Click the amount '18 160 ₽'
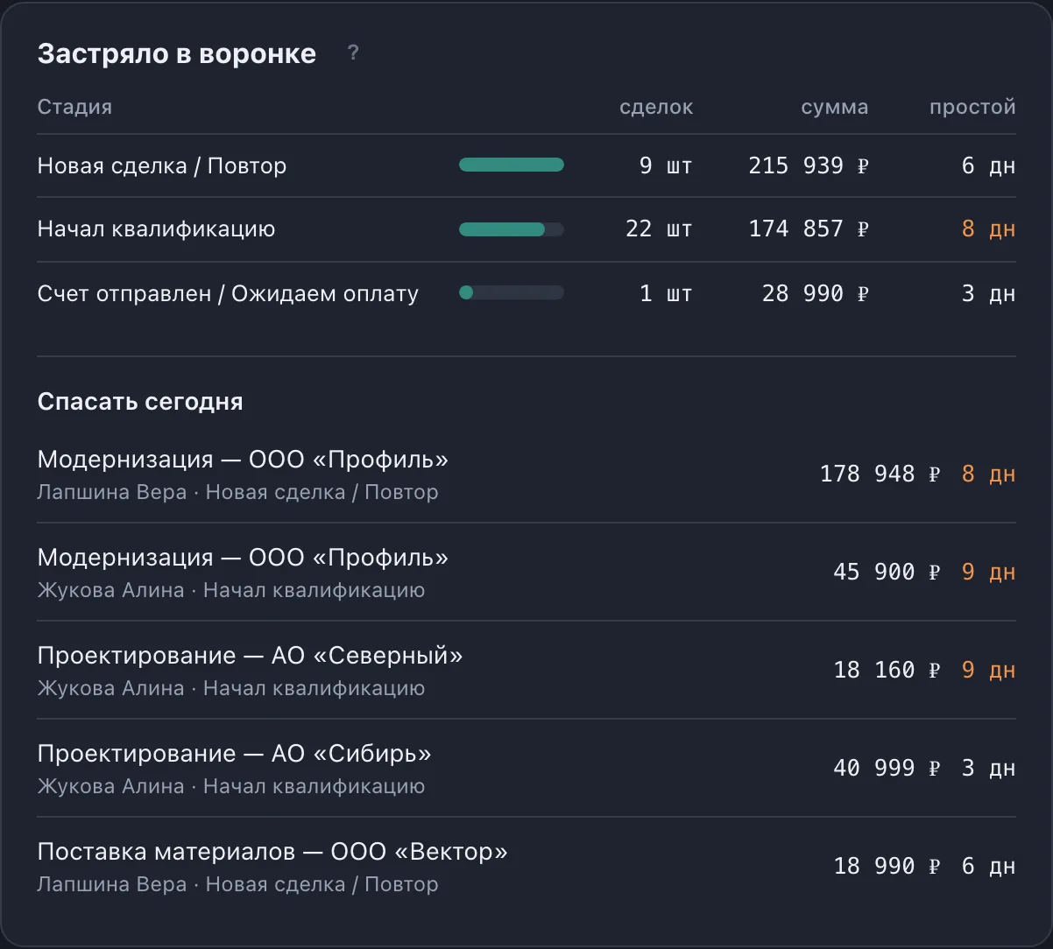Image resolution: width=1053 pixels, height=949 pixels. (887, 670)
